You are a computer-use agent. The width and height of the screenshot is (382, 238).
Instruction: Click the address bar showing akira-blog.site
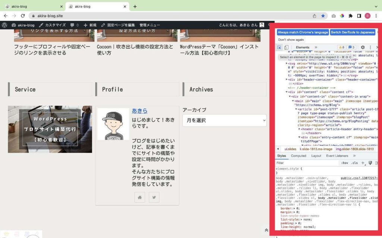170,16
